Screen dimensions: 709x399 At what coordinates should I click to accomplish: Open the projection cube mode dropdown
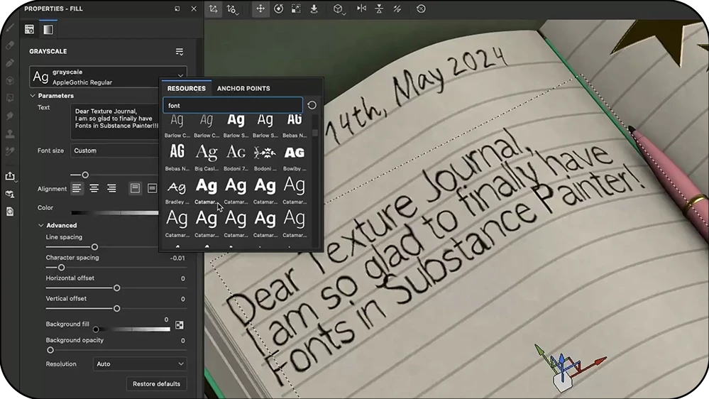[x=339, y=9]
